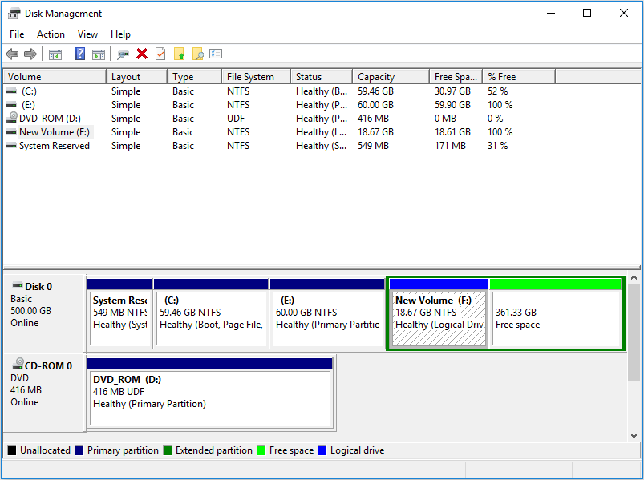Click the drive icon beside (E:) in list

pos(11,105)
